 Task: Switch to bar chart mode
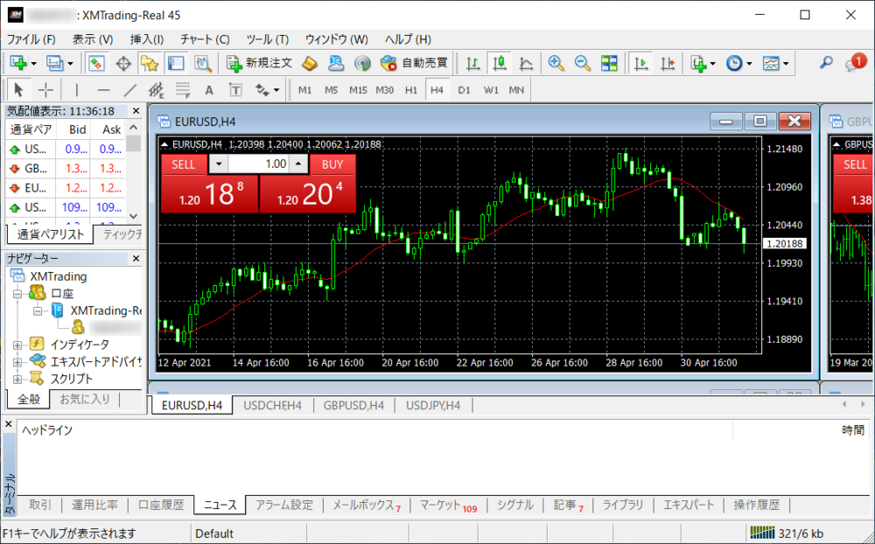(x=473, y=63)
